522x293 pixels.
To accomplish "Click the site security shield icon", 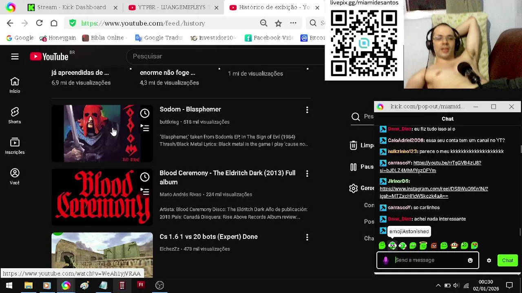I will point(73,23).
